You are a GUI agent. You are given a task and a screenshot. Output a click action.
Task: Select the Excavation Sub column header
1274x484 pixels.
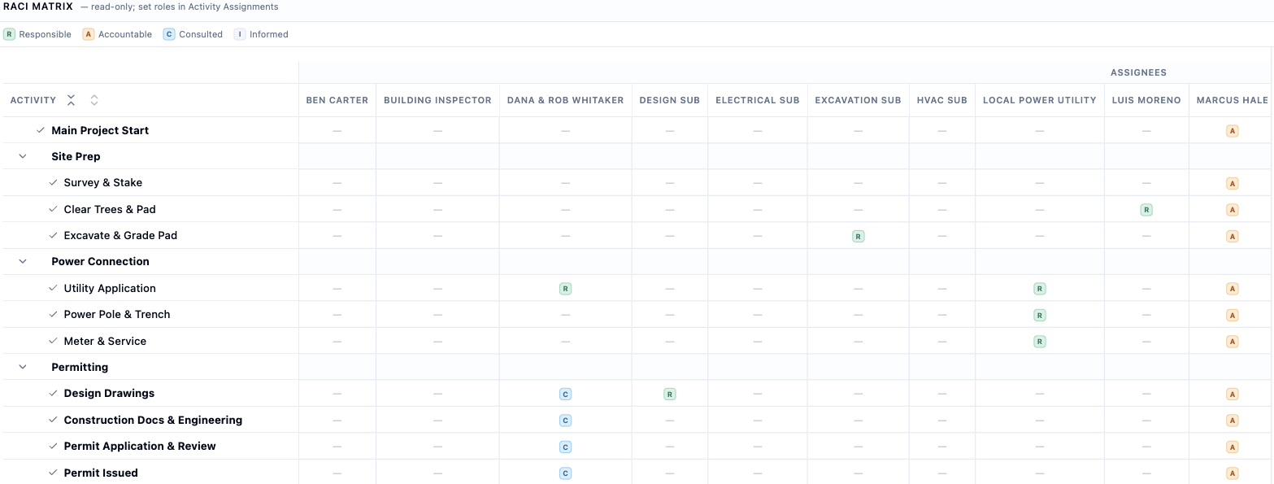tap(858, 100)
